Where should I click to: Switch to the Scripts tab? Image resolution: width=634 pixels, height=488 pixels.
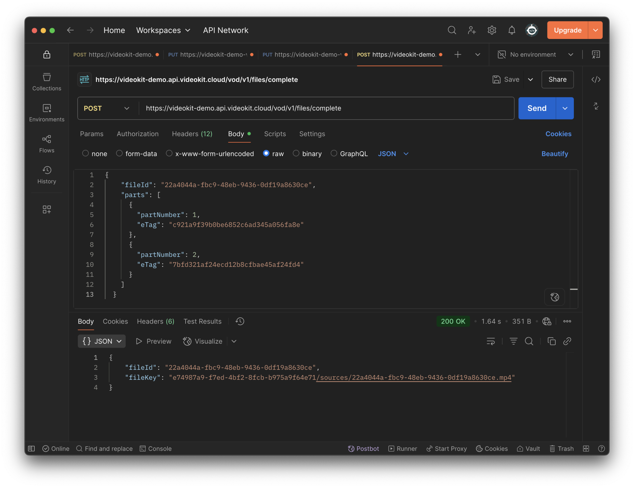[x=275, y=134]
